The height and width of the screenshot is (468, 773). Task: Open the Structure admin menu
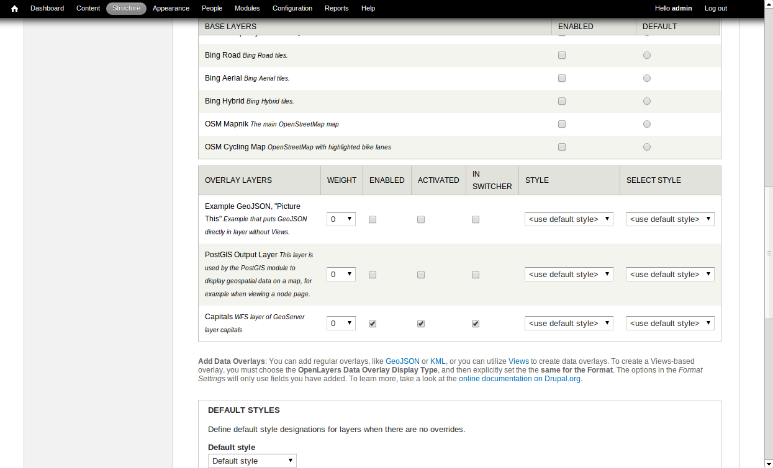click(x=126, y=8)
